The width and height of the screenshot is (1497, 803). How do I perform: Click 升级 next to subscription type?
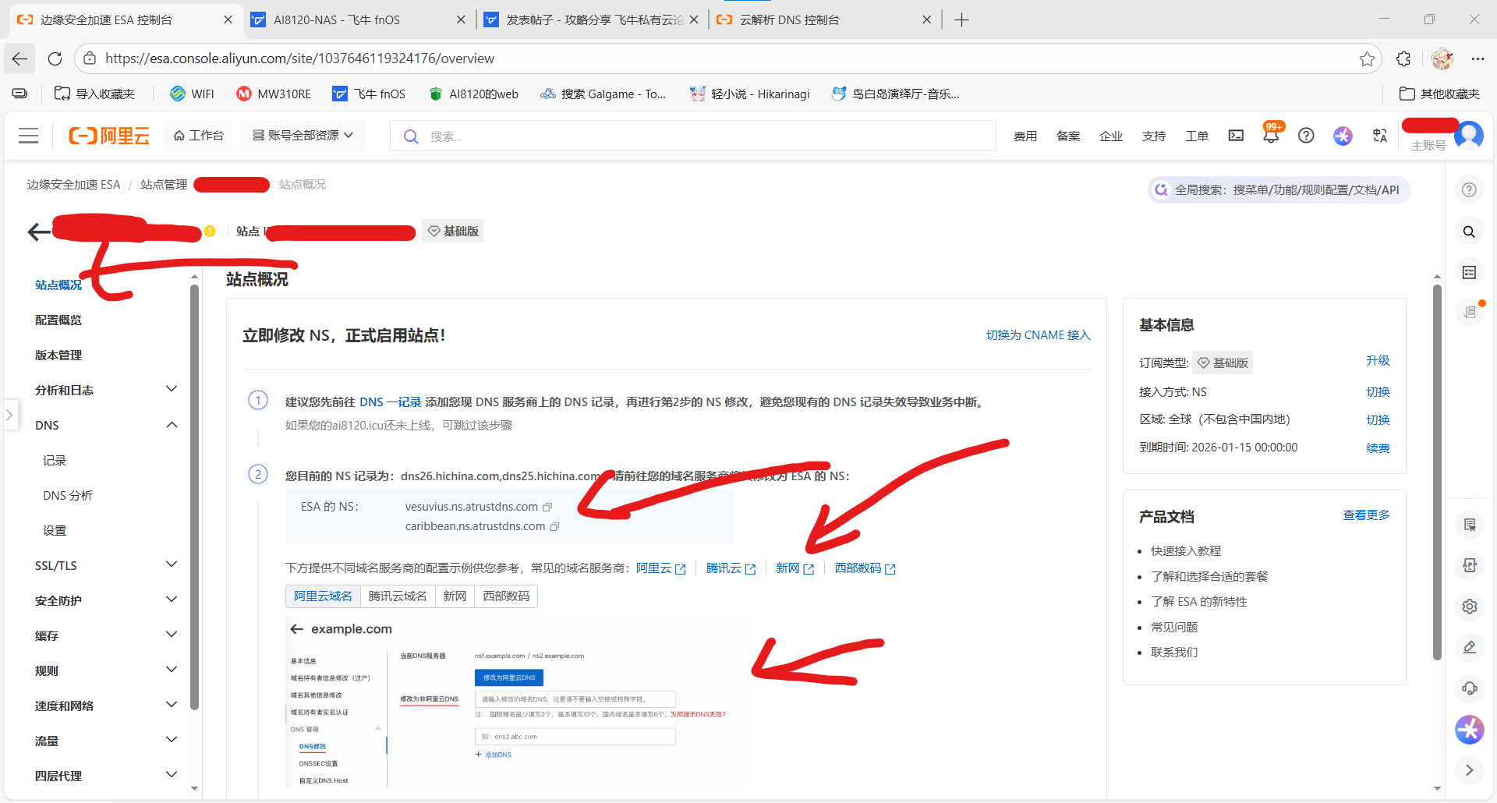point(1378,361)
